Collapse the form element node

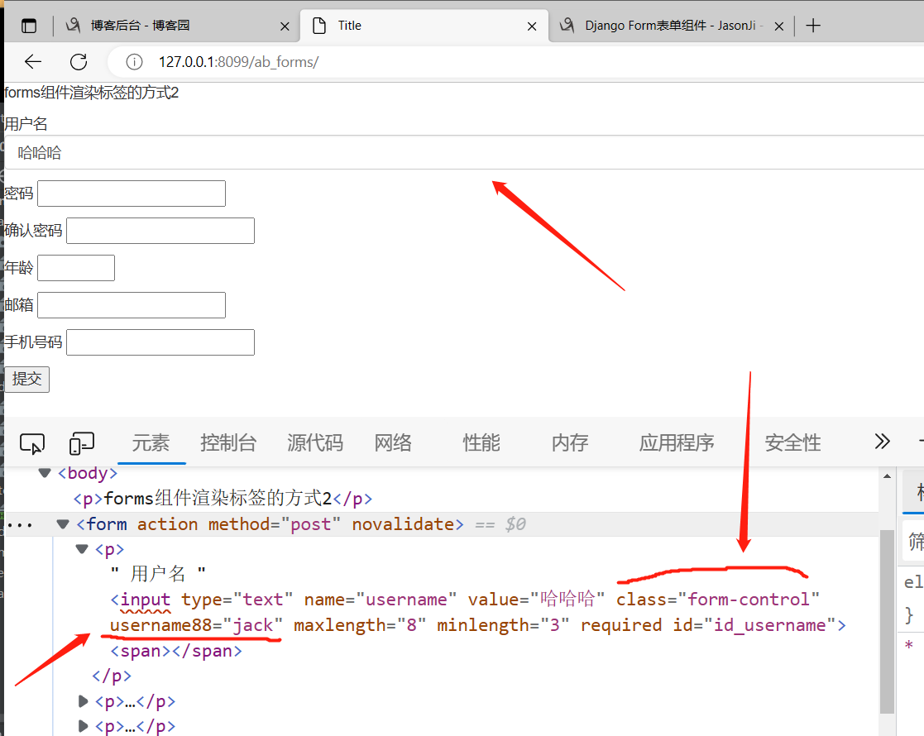coord(63,523)
